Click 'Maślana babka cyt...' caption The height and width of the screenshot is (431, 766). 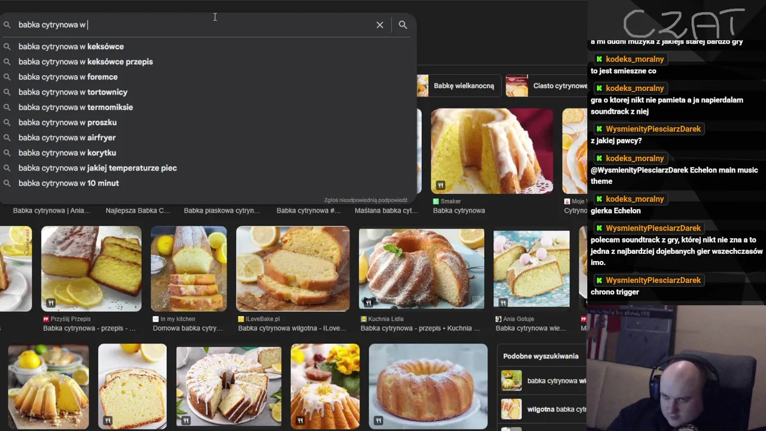(387, 211)
